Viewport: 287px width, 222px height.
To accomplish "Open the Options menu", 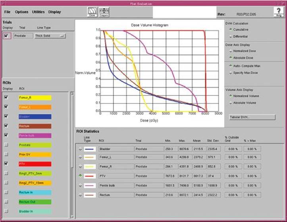I will pyautogui.click(x=21, y=12).
